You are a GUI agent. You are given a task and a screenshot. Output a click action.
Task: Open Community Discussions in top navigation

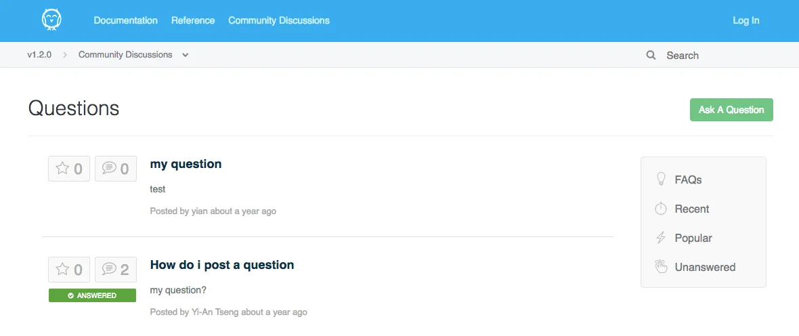coord(279,20)
